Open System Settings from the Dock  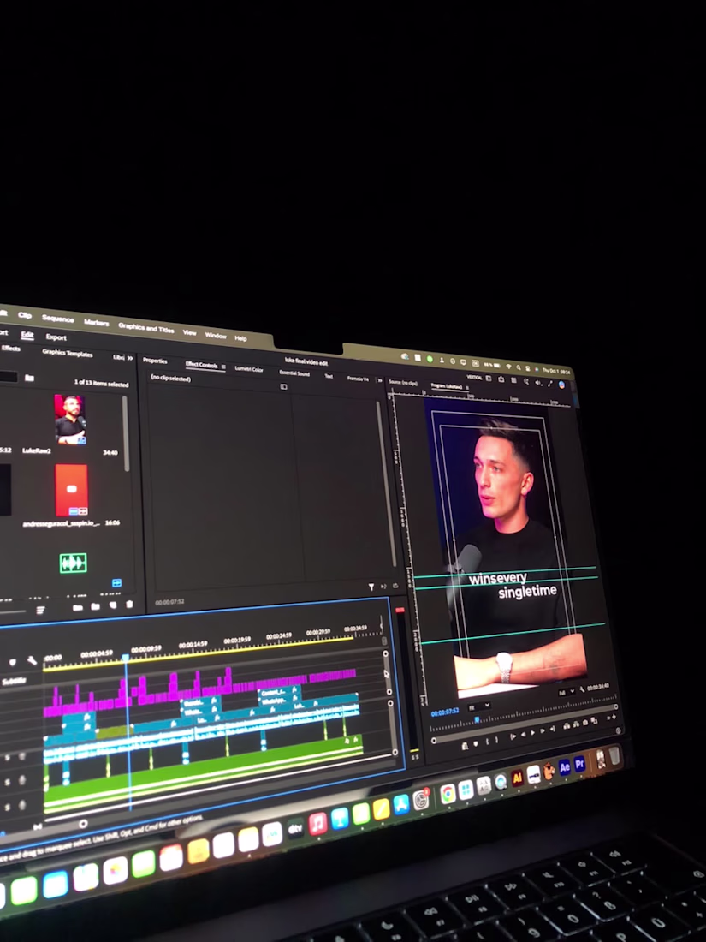point(421,799)
